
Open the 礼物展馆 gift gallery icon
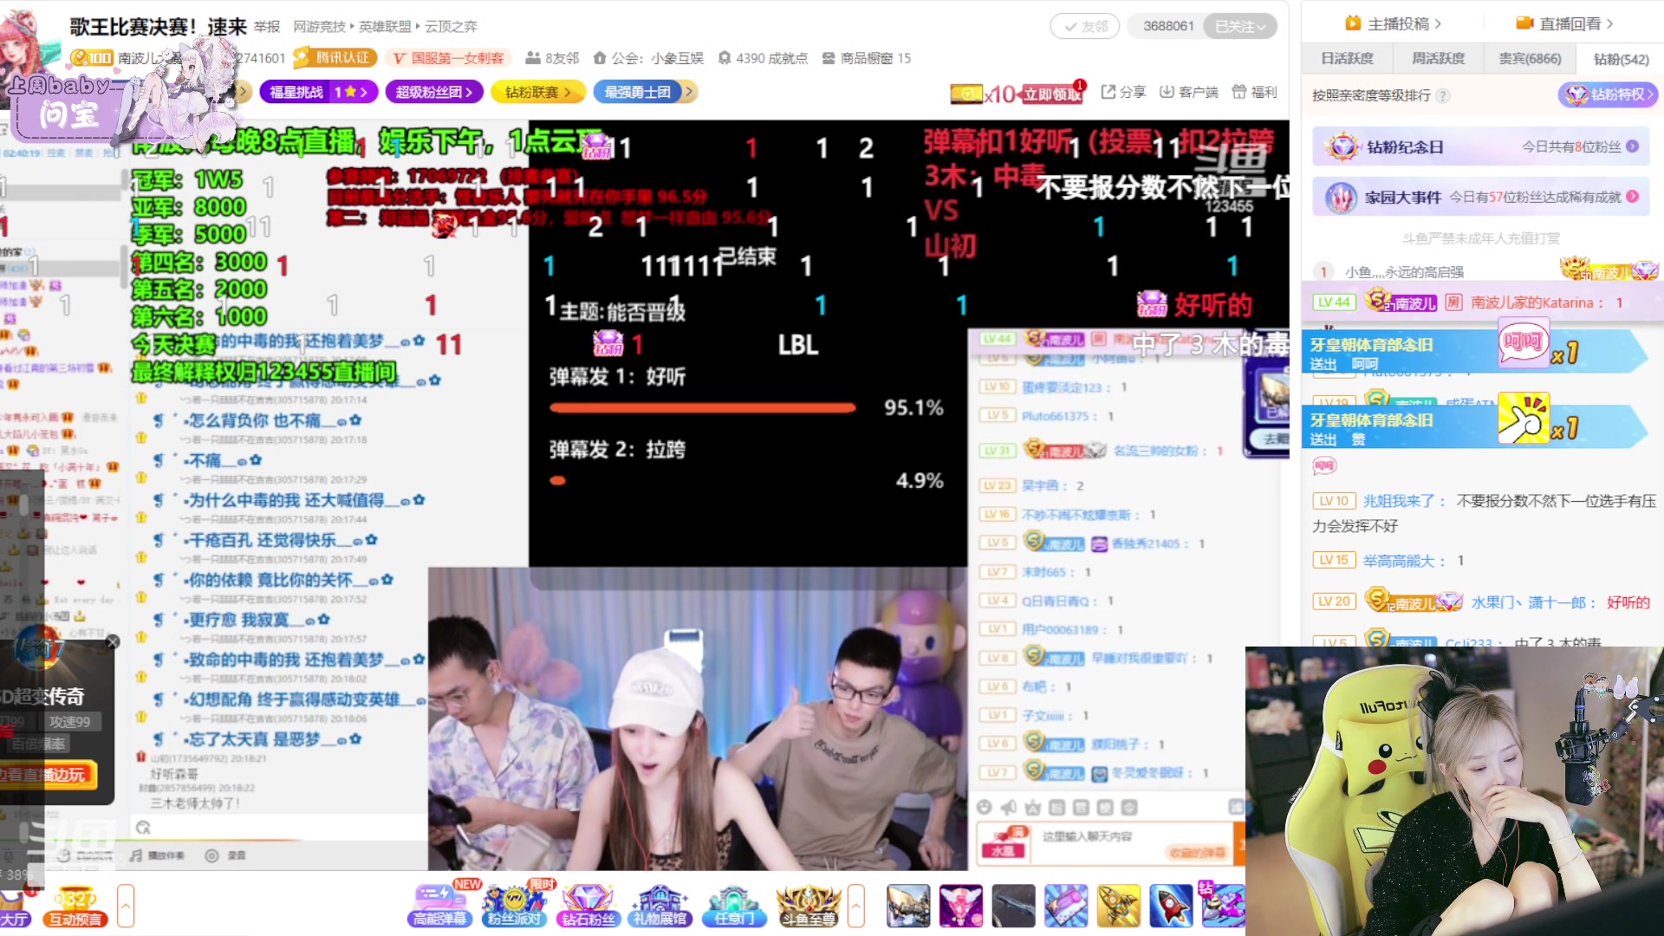coord(660,904)
